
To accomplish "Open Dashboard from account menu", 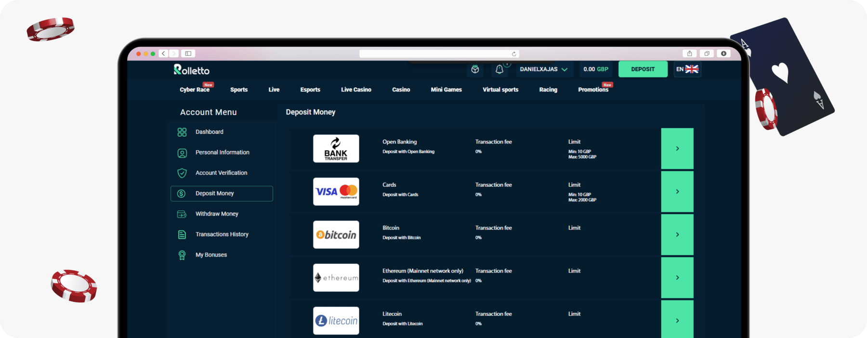I will point(210,132).
